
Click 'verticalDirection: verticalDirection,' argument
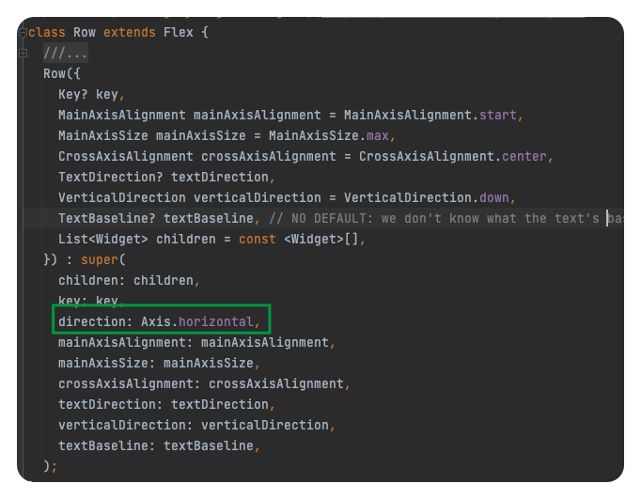coord(196,426)
